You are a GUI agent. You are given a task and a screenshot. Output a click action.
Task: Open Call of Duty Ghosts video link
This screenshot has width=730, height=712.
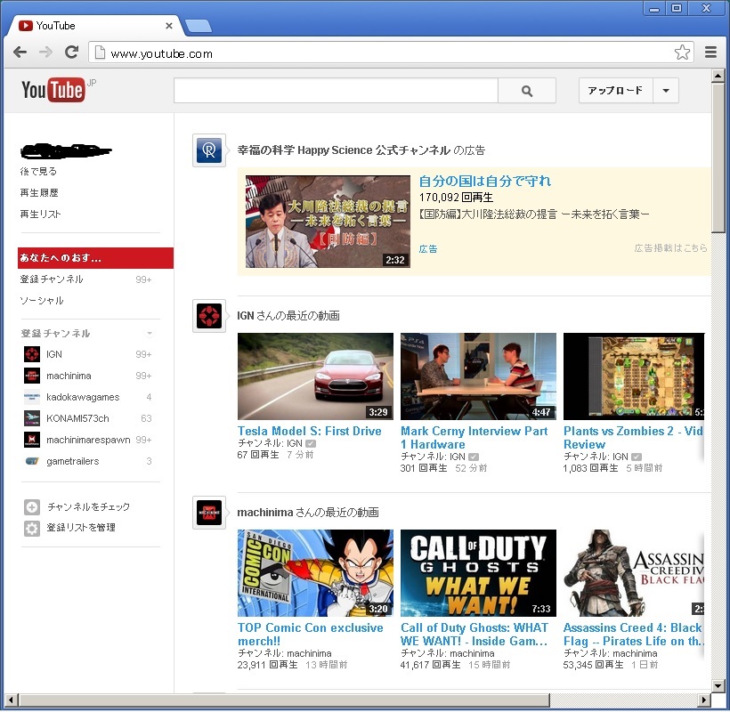(474, 635)
